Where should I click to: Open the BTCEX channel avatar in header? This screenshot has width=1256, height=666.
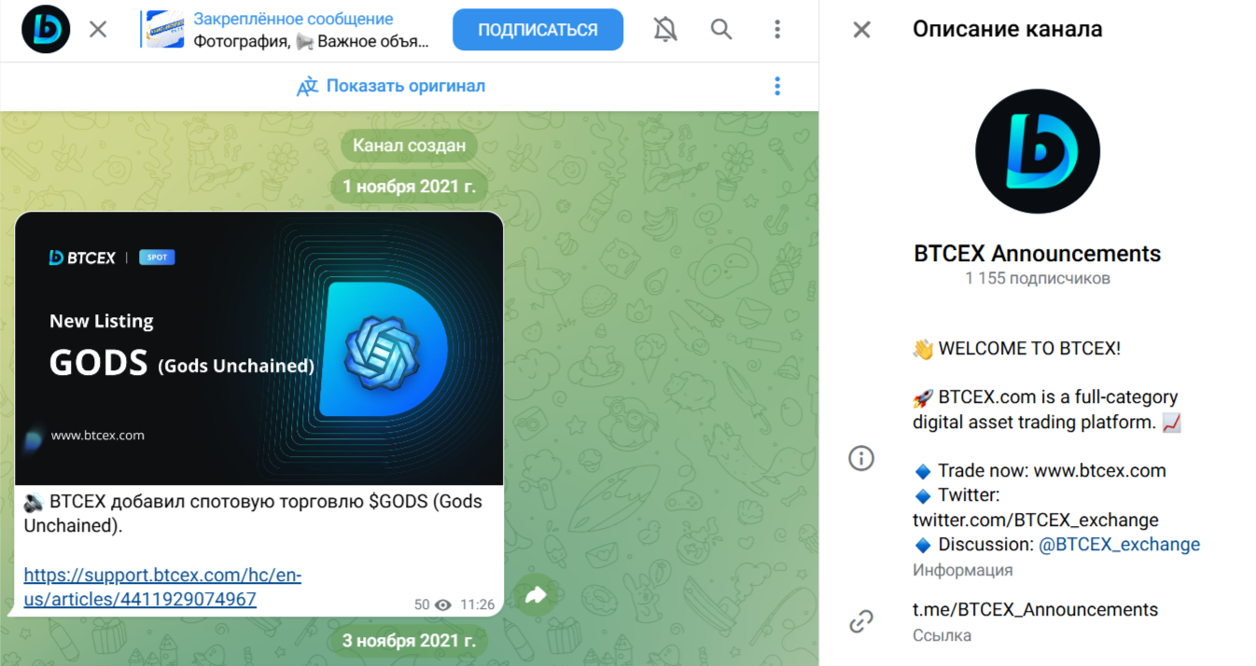(46, 30)
